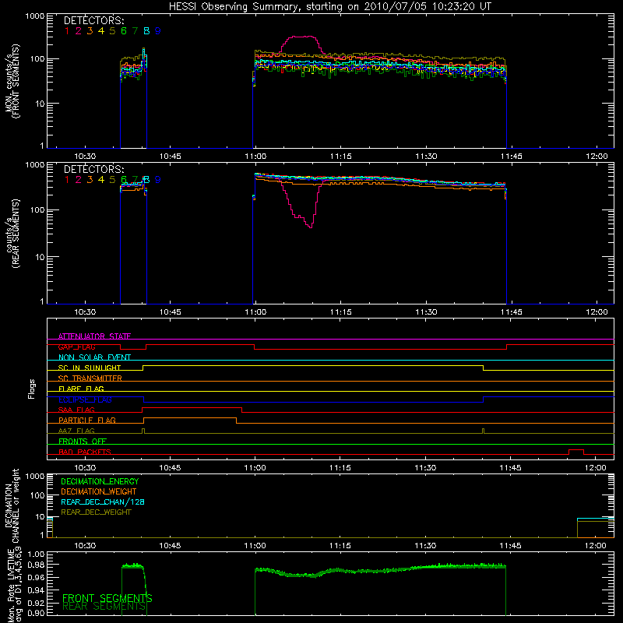Viewport: 623px width, 623px height.
Task: Click the HESSI Observing Summary title text
Action: pyautogui.click(x=330, y=7)
